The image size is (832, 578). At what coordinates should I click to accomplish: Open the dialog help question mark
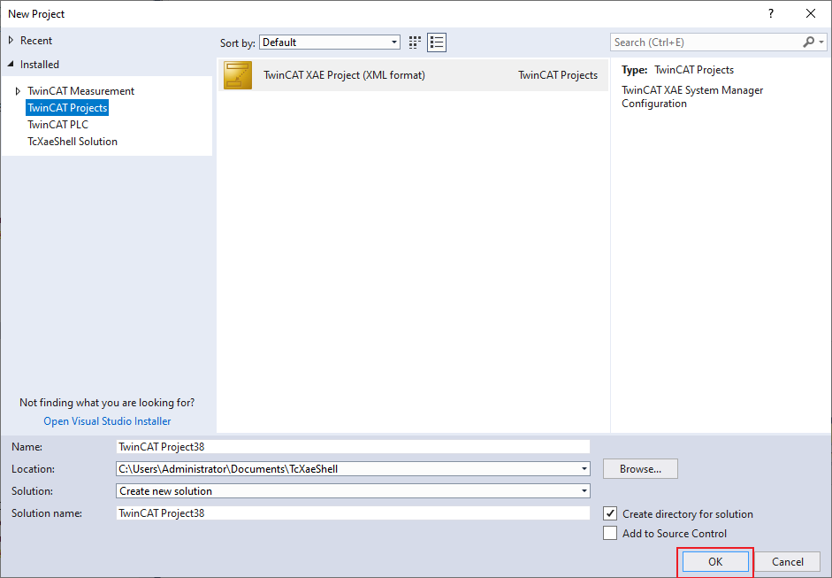pos(771,14)
